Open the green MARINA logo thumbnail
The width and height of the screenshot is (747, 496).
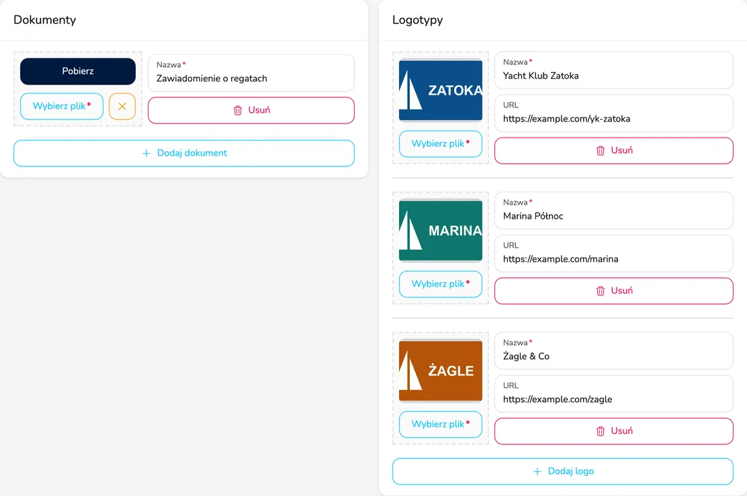(440, 230)
